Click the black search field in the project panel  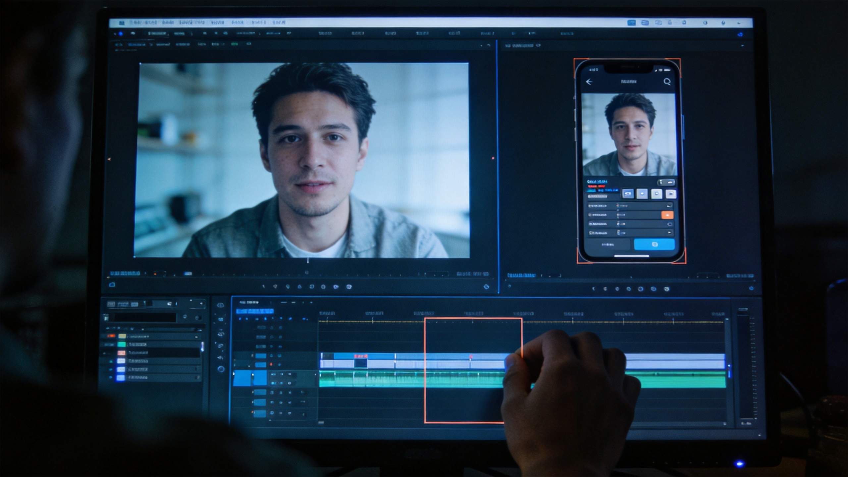pos(145,318)
